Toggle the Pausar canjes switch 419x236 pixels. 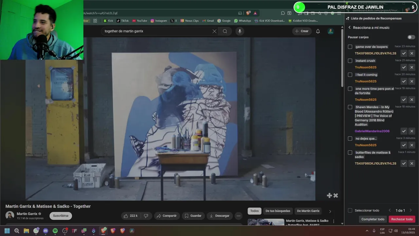(x=411, y=37)
